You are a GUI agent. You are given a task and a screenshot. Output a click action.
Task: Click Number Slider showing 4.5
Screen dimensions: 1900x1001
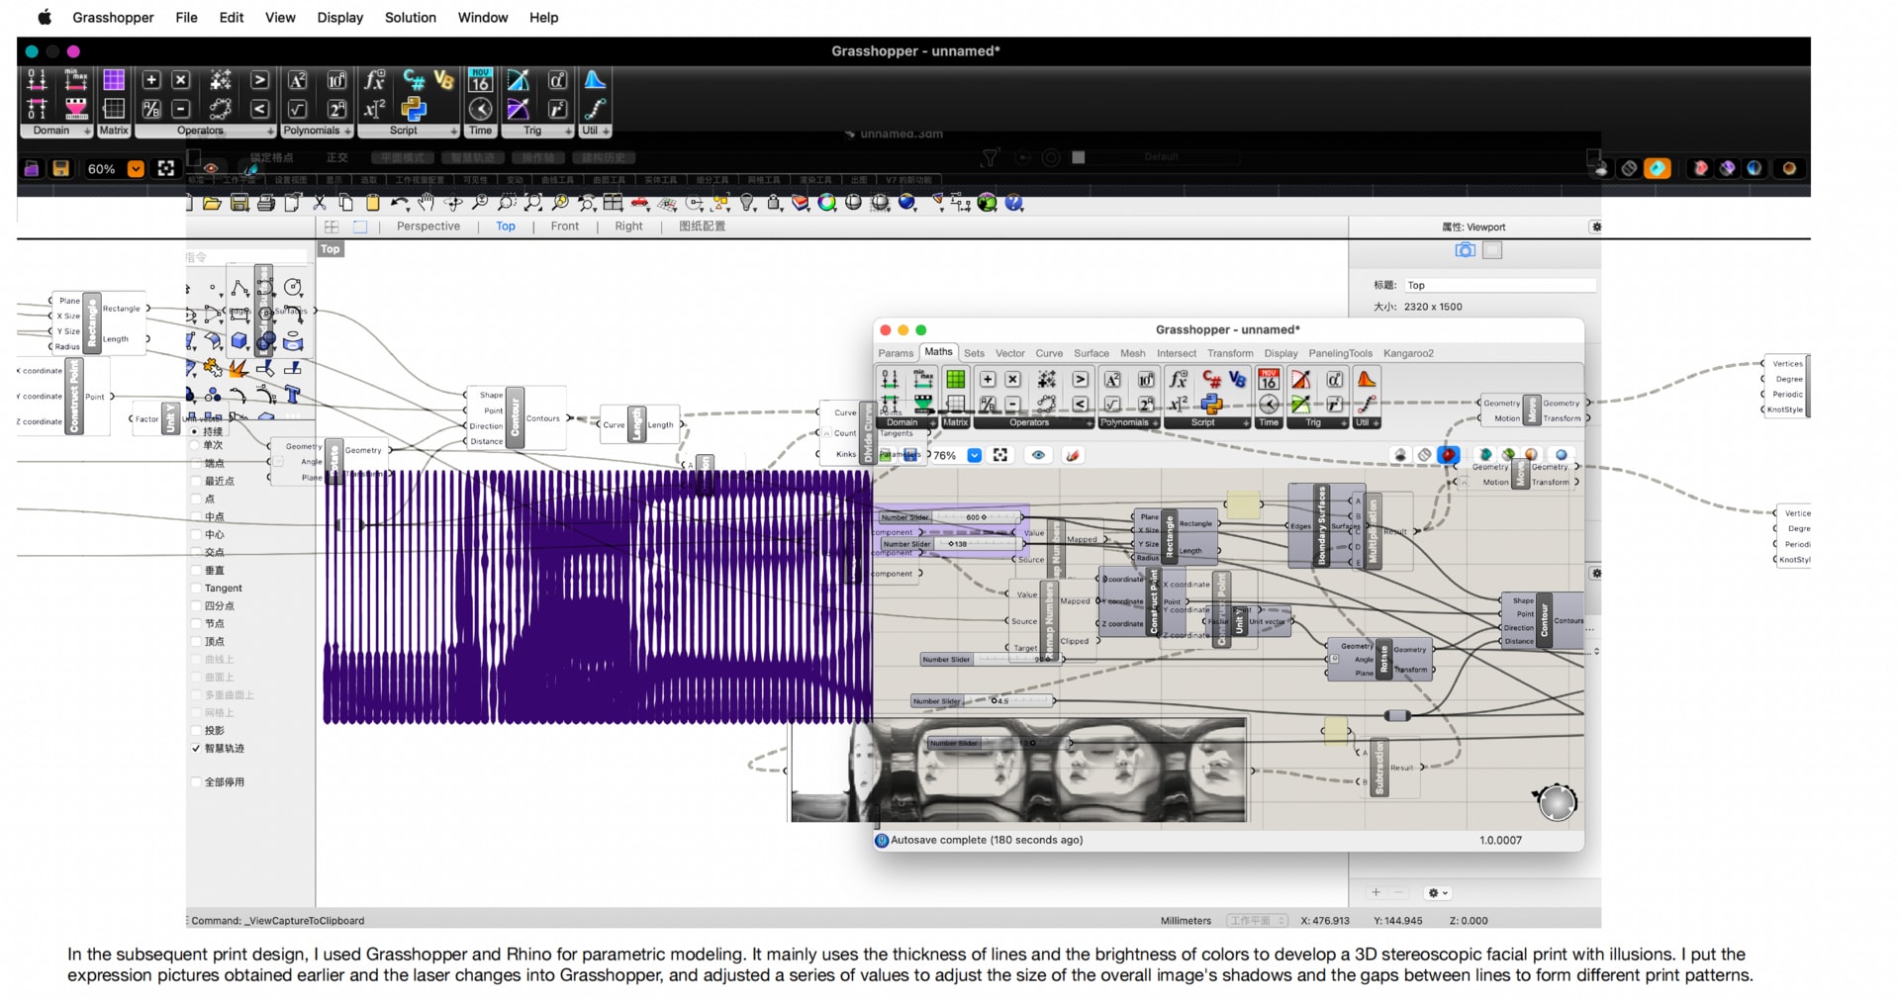coord(983,701)
